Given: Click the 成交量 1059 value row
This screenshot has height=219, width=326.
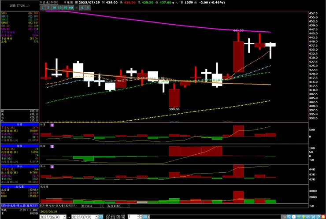Looking at the screenshot, I should [19, 190].
